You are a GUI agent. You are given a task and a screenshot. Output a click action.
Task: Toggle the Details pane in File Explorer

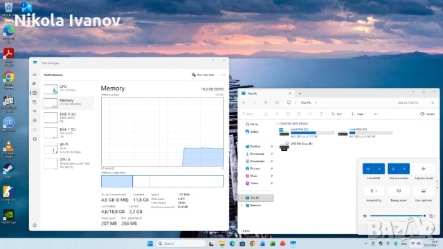427,113
